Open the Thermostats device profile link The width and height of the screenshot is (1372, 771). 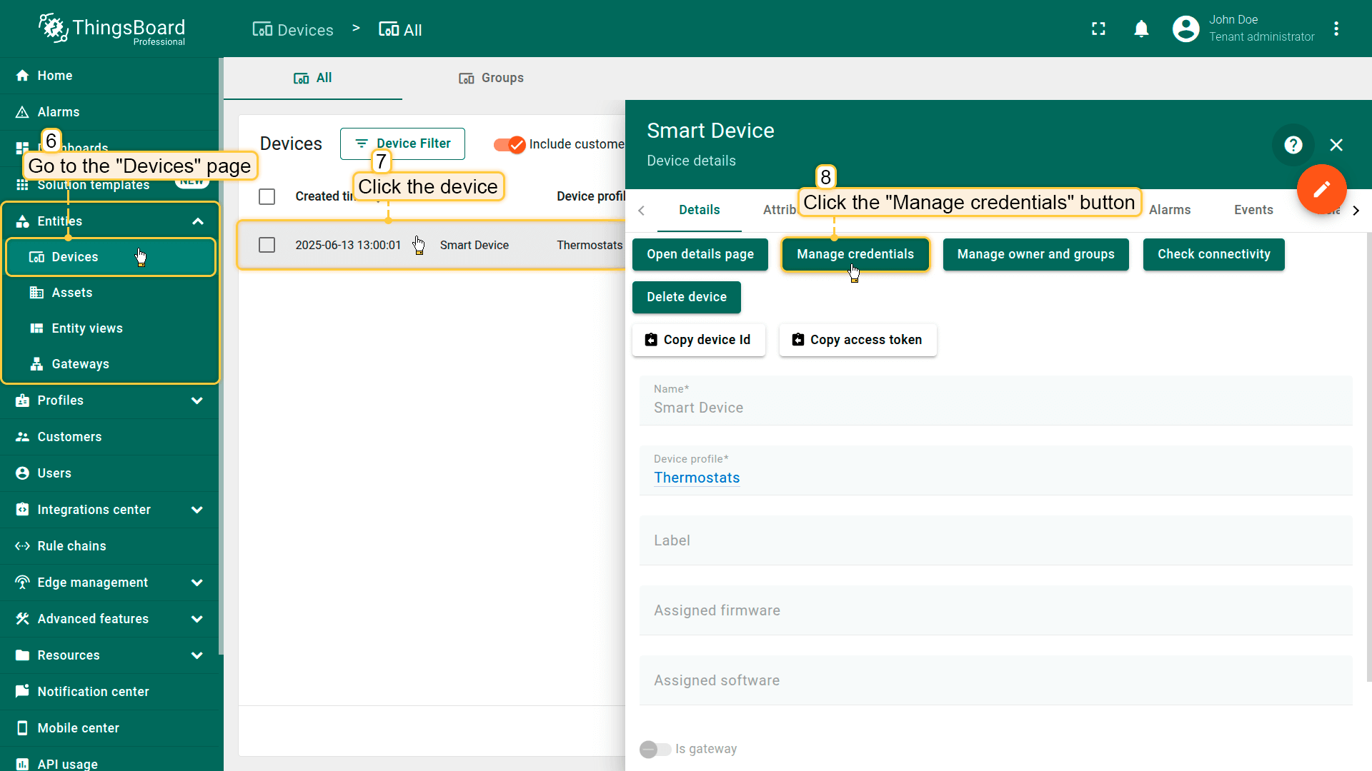click(697, 478)
